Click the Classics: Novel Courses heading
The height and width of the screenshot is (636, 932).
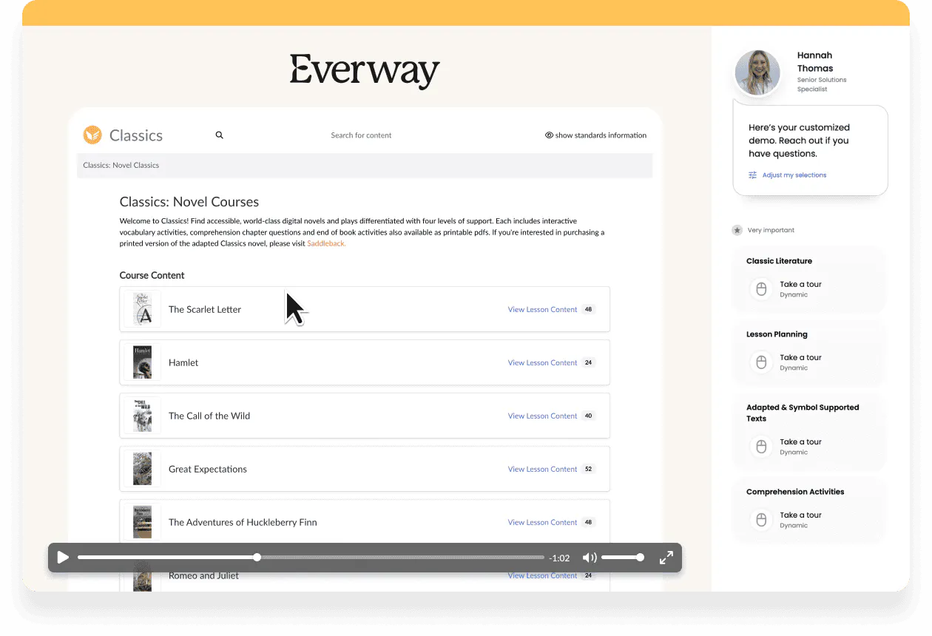point(189,202)
